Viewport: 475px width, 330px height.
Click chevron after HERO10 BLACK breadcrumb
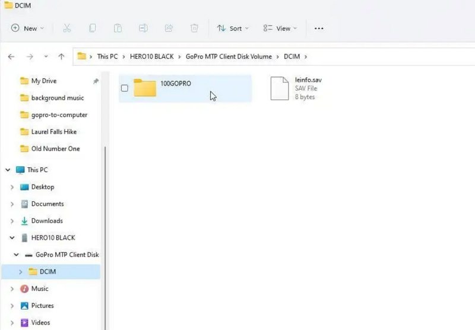pos(179,57)
